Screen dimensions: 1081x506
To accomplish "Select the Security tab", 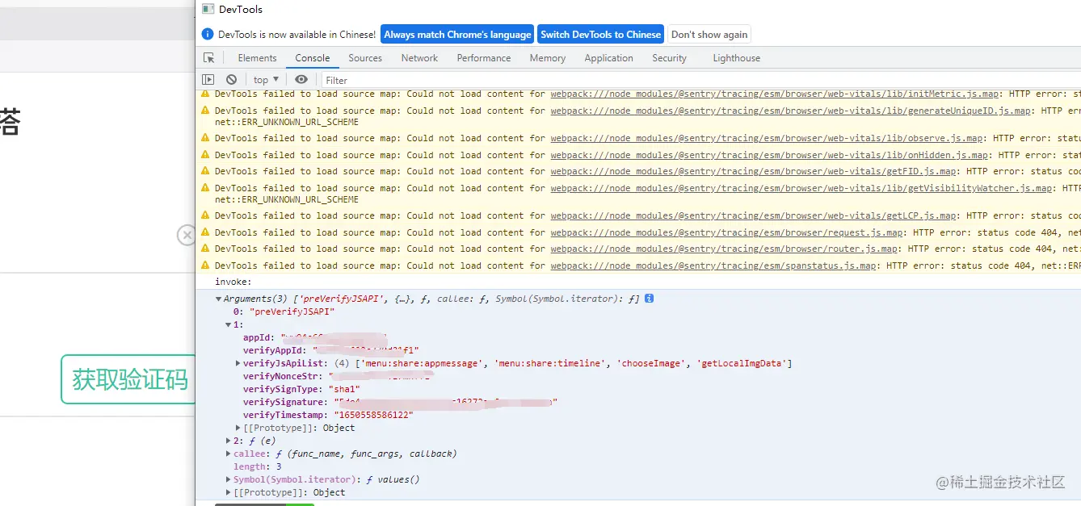I will click(669, 58).
